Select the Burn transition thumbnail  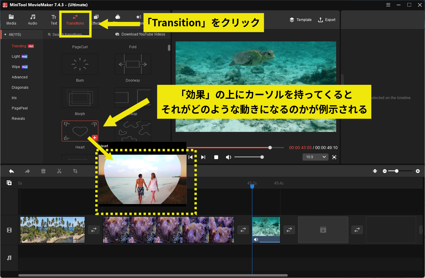pos(80,64)
